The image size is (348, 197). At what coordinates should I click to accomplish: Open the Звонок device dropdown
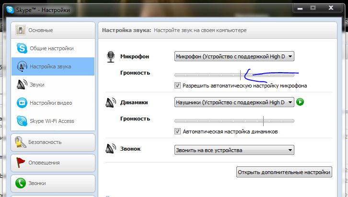coord(234,150)
